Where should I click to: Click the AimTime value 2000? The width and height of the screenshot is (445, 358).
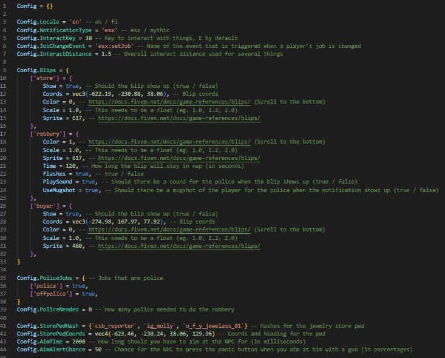[78, 342]
